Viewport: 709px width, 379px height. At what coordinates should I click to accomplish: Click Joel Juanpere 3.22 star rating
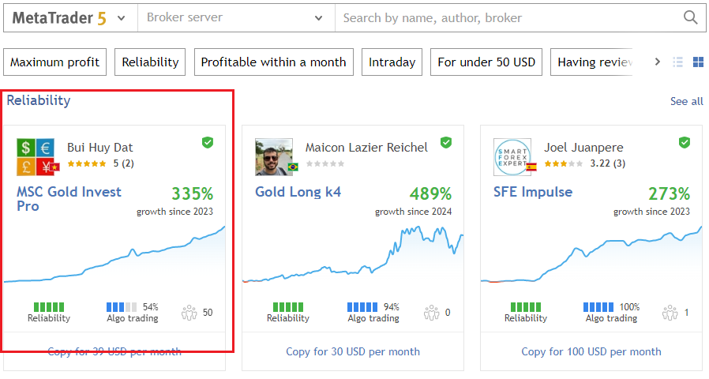click(x=564, y=163)
